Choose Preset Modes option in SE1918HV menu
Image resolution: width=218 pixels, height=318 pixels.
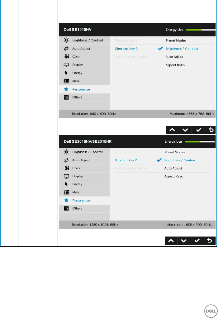pyautogui.click(x=176, y=40)
